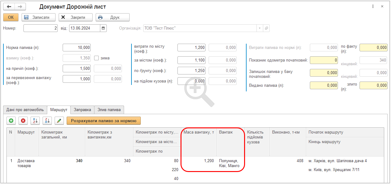Image resolution: width=391 pixels, height=184 pixels.
Task: Open the date picker calendar icon
Action: 103,28
